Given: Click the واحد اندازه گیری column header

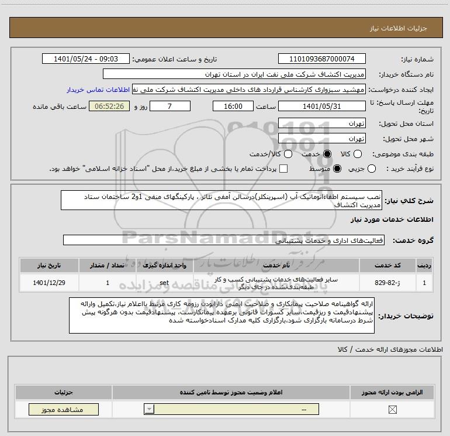Looking at the screenshot, I should 164,265.
